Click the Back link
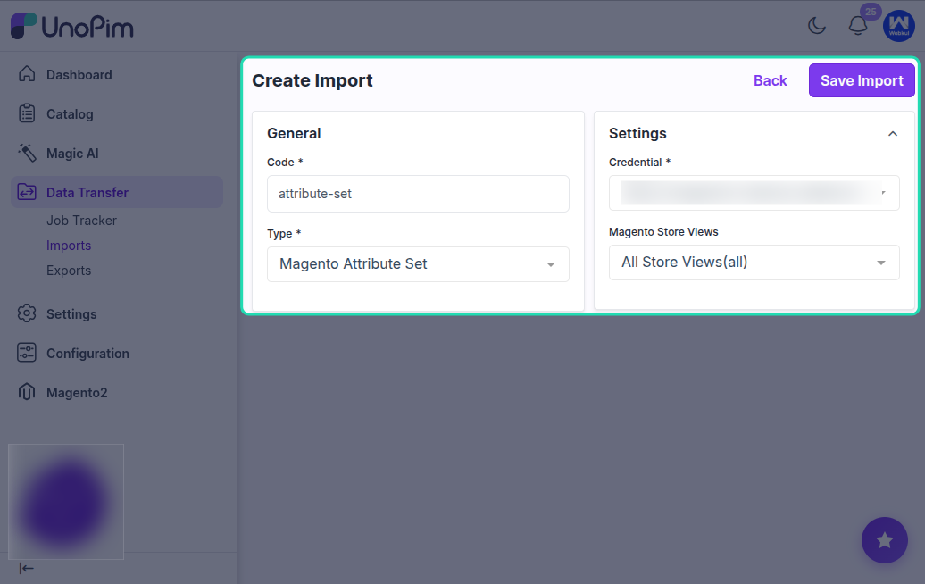The width and height of the screenshot is (925, 584). 770,81
